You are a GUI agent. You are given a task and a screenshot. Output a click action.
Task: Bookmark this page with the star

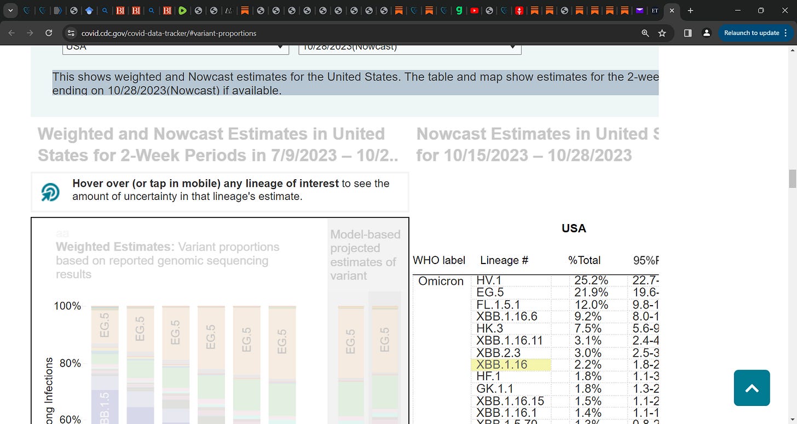(662, 33)
